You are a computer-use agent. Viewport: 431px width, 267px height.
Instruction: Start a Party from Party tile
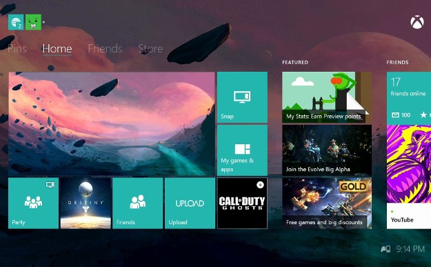click(x=34, y=204)
